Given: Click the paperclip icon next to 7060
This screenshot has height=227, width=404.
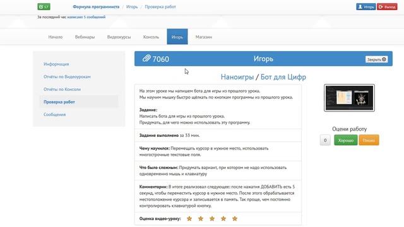Looking at the screenshot, I should click(146, 59).
